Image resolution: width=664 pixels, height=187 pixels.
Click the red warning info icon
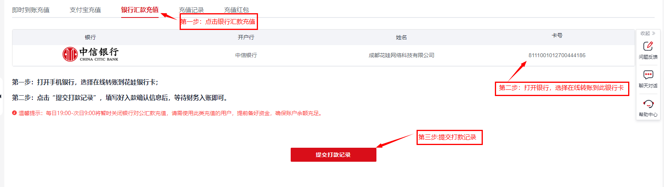14,113
